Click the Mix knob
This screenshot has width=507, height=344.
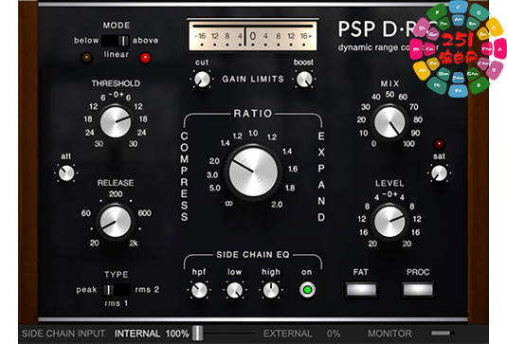(389, 122)
